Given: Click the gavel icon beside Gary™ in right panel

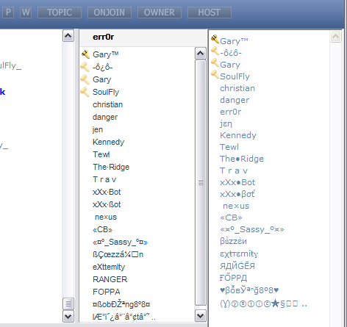Looking at the screenshot, I should tap(215, 39).
